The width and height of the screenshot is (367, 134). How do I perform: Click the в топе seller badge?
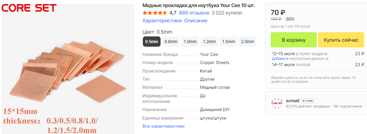point(308,101)
